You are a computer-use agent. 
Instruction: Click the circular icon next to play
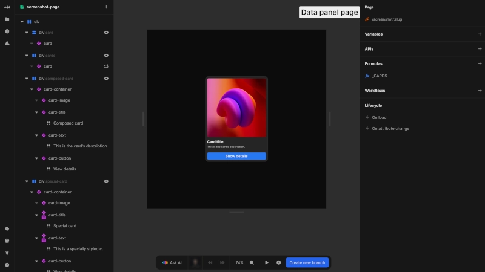click(279, 262)
